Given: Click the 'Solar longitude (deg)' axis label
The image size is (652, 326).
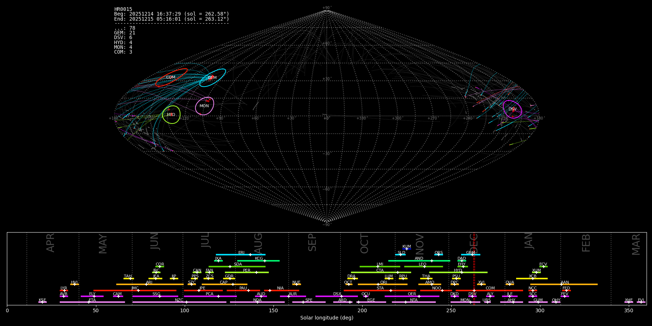Looking at the screenshot, I should point(327,318).
